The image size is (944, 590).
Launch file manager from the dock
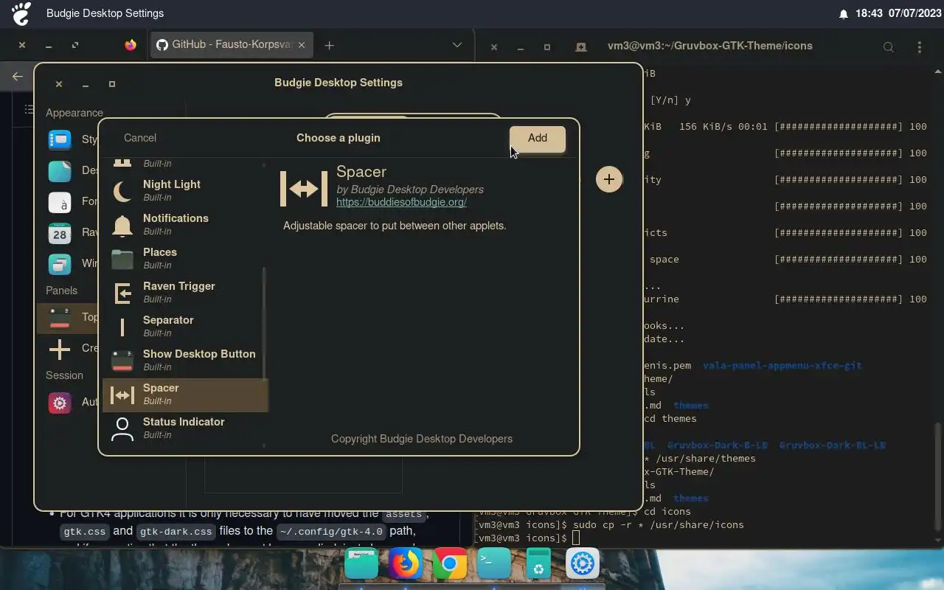tap(361, 565)
